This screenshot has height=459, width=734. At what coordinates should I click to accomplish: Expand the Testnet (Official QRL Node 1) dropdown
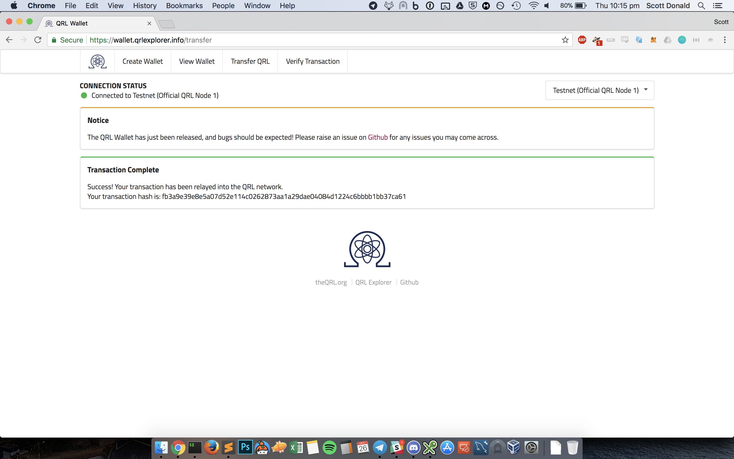(x=600, y=90)
